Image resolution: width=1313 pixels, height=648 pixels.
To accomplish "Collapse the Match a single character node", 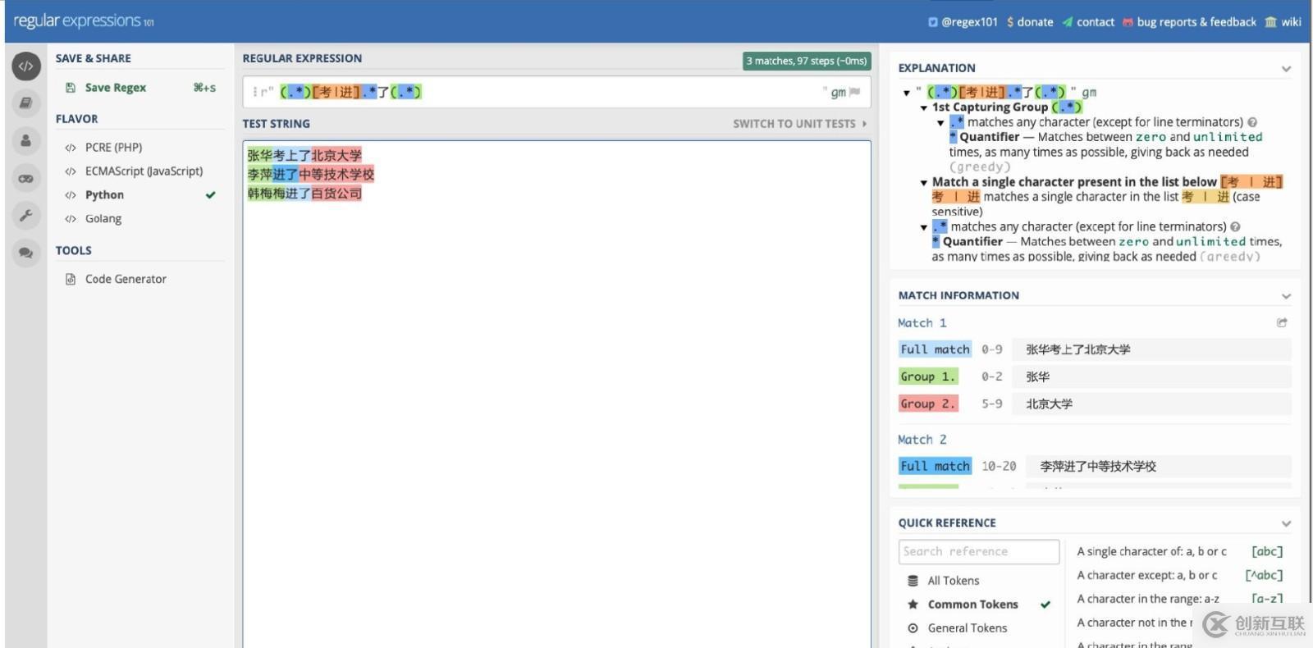I will tap(924, 182).
